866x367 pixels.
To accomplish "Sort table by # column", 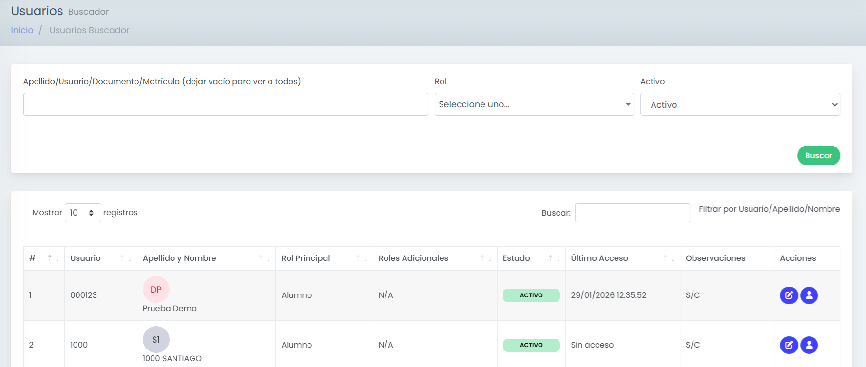I will (x=44, y=258).
